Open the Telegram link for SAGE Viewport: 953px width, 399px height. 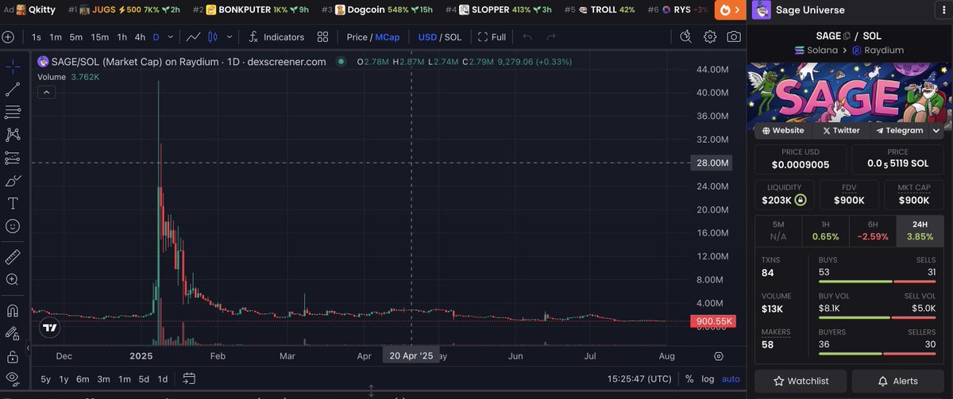(898, 130)
